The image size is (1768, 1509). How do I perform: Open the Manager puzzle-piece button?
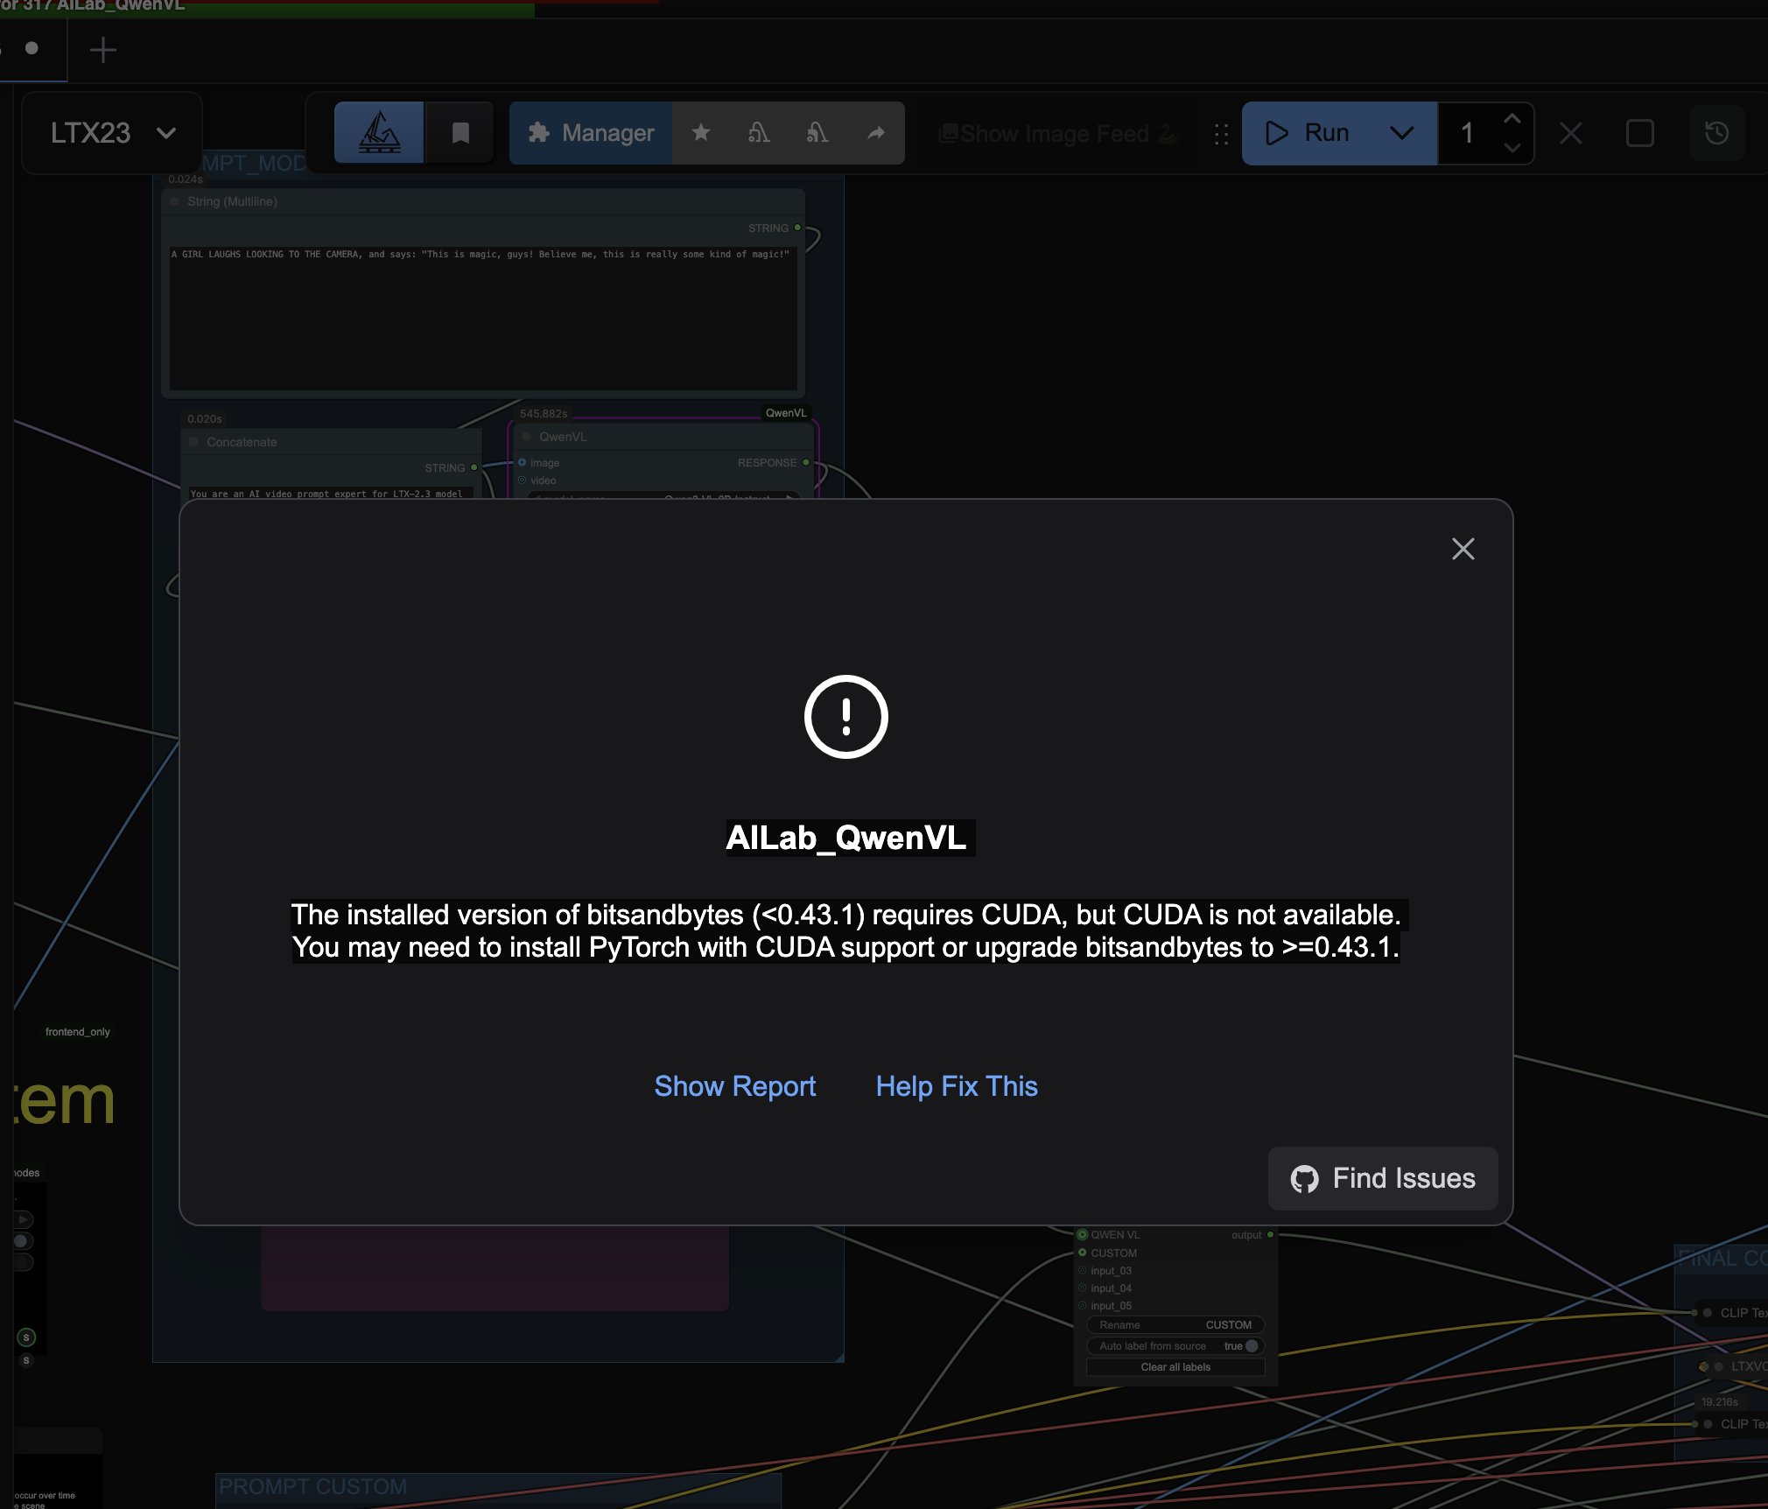click(x=591, y=133)
